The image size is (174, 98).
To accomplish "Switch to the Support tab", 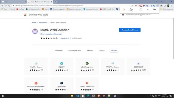I will tap(102, 50).
